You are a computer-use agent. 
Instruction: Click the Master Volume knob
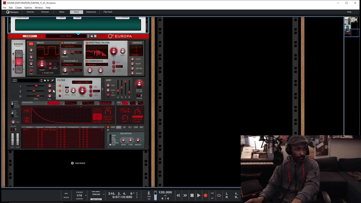point(139,83)
